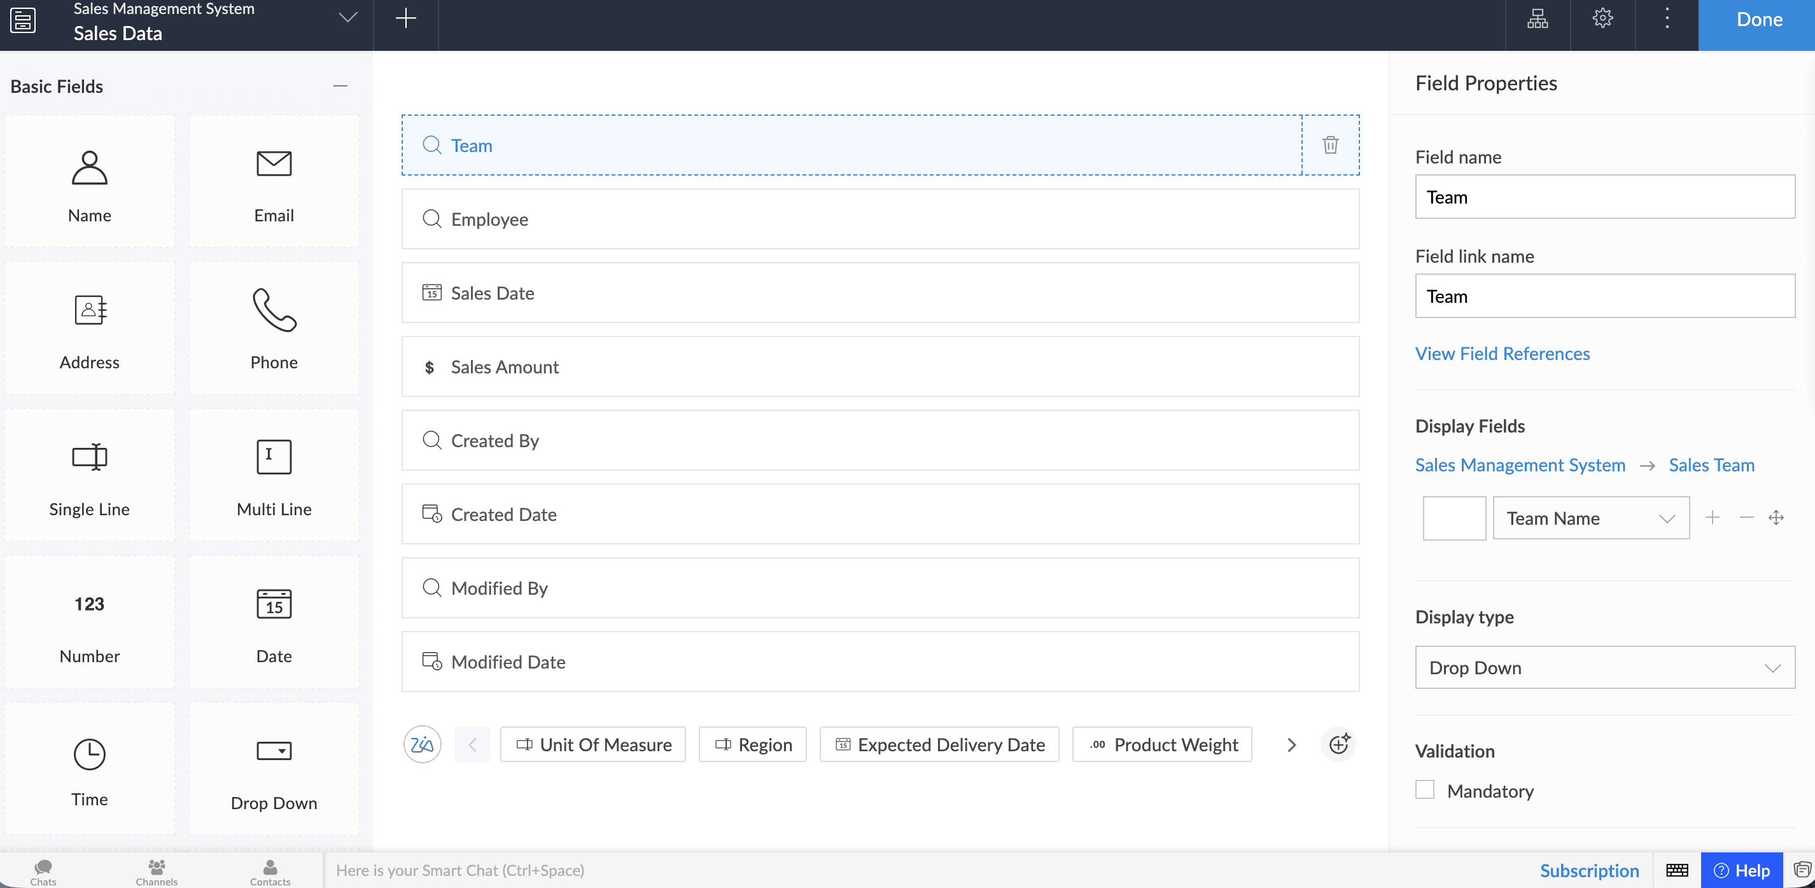The image size is (1815, 888).
Task: Open form settings gear icon
Action: click(1602, 18)
